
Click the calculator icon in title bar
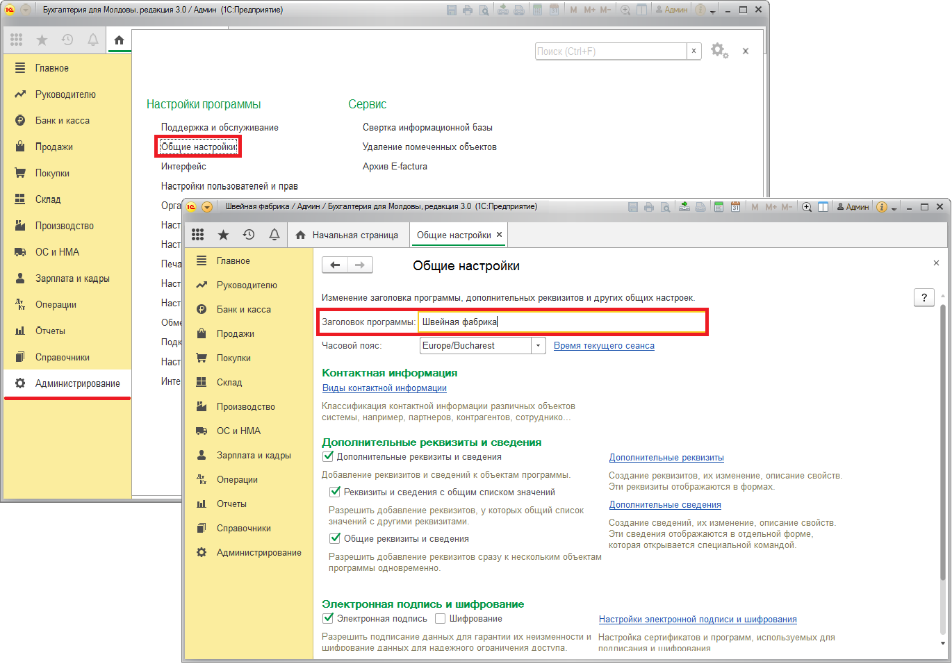click(x=719, y=207)
